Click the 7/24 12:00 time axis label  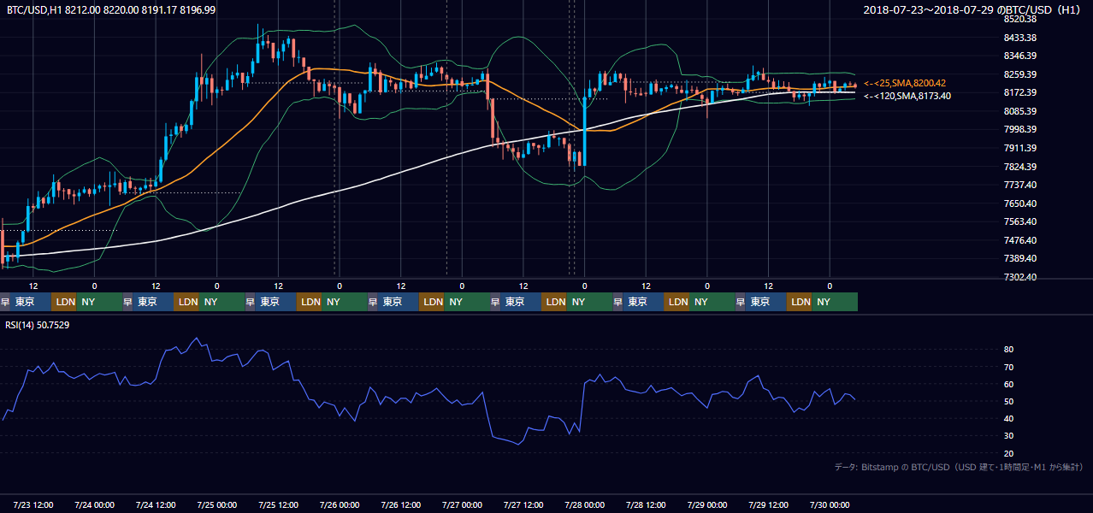[156, 504]
